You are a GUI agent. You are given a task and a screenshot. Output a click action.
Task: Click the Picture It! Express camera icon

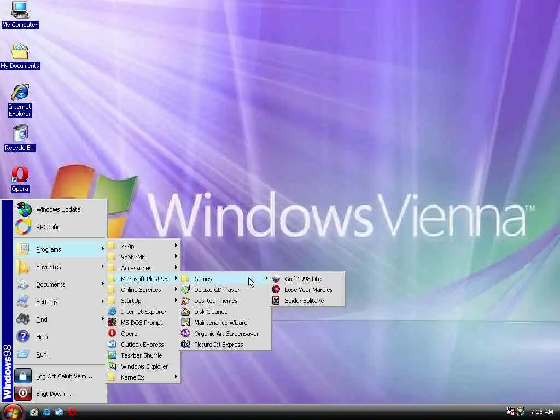pos(185,345)
